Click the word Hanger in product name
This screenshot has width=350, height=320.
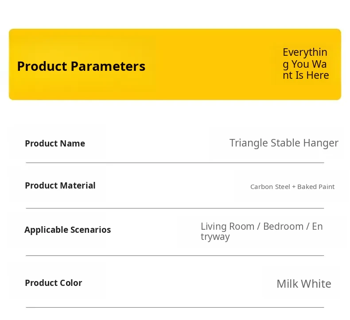coord(321,143)
